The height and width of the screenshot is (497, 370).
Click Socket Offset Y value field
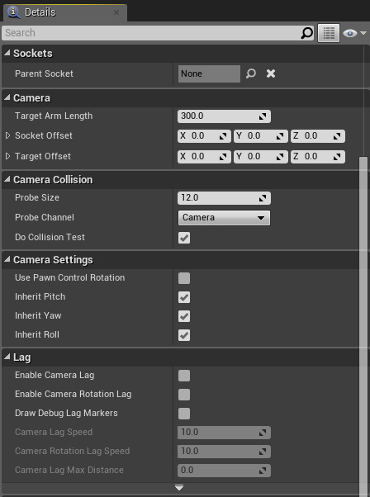pos(261,136)
